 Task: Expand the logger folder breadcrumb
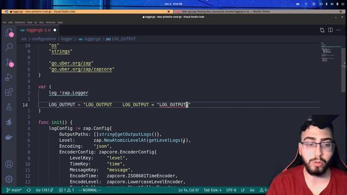click(x=67, y=39)
